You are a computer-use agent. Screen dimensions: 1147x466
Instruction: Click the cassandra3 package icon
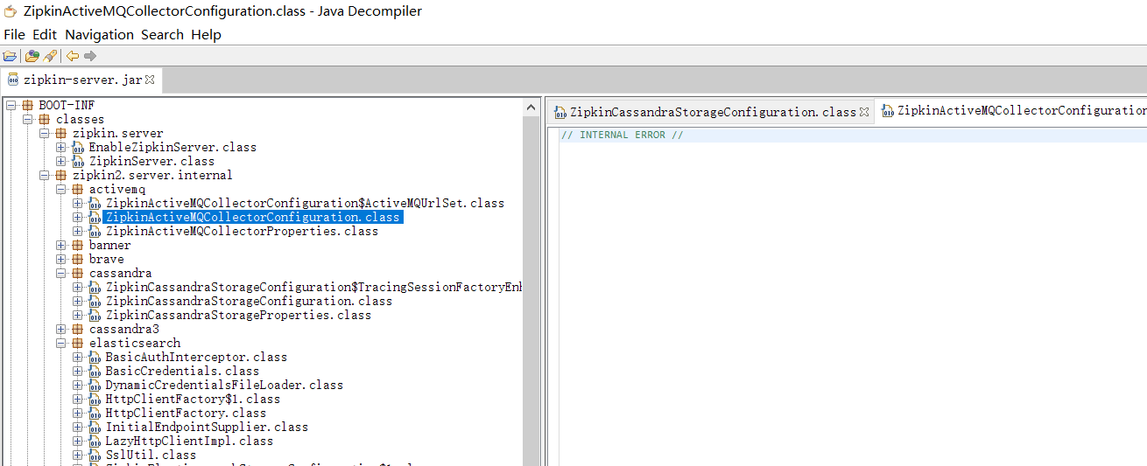[77, 329]
